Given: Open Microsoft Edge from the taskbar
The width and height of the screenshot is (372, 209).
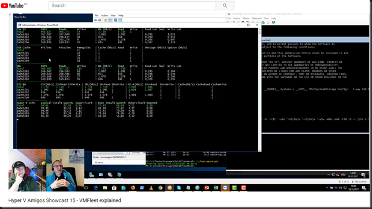Looking at the screenshot, I should 96,188.
